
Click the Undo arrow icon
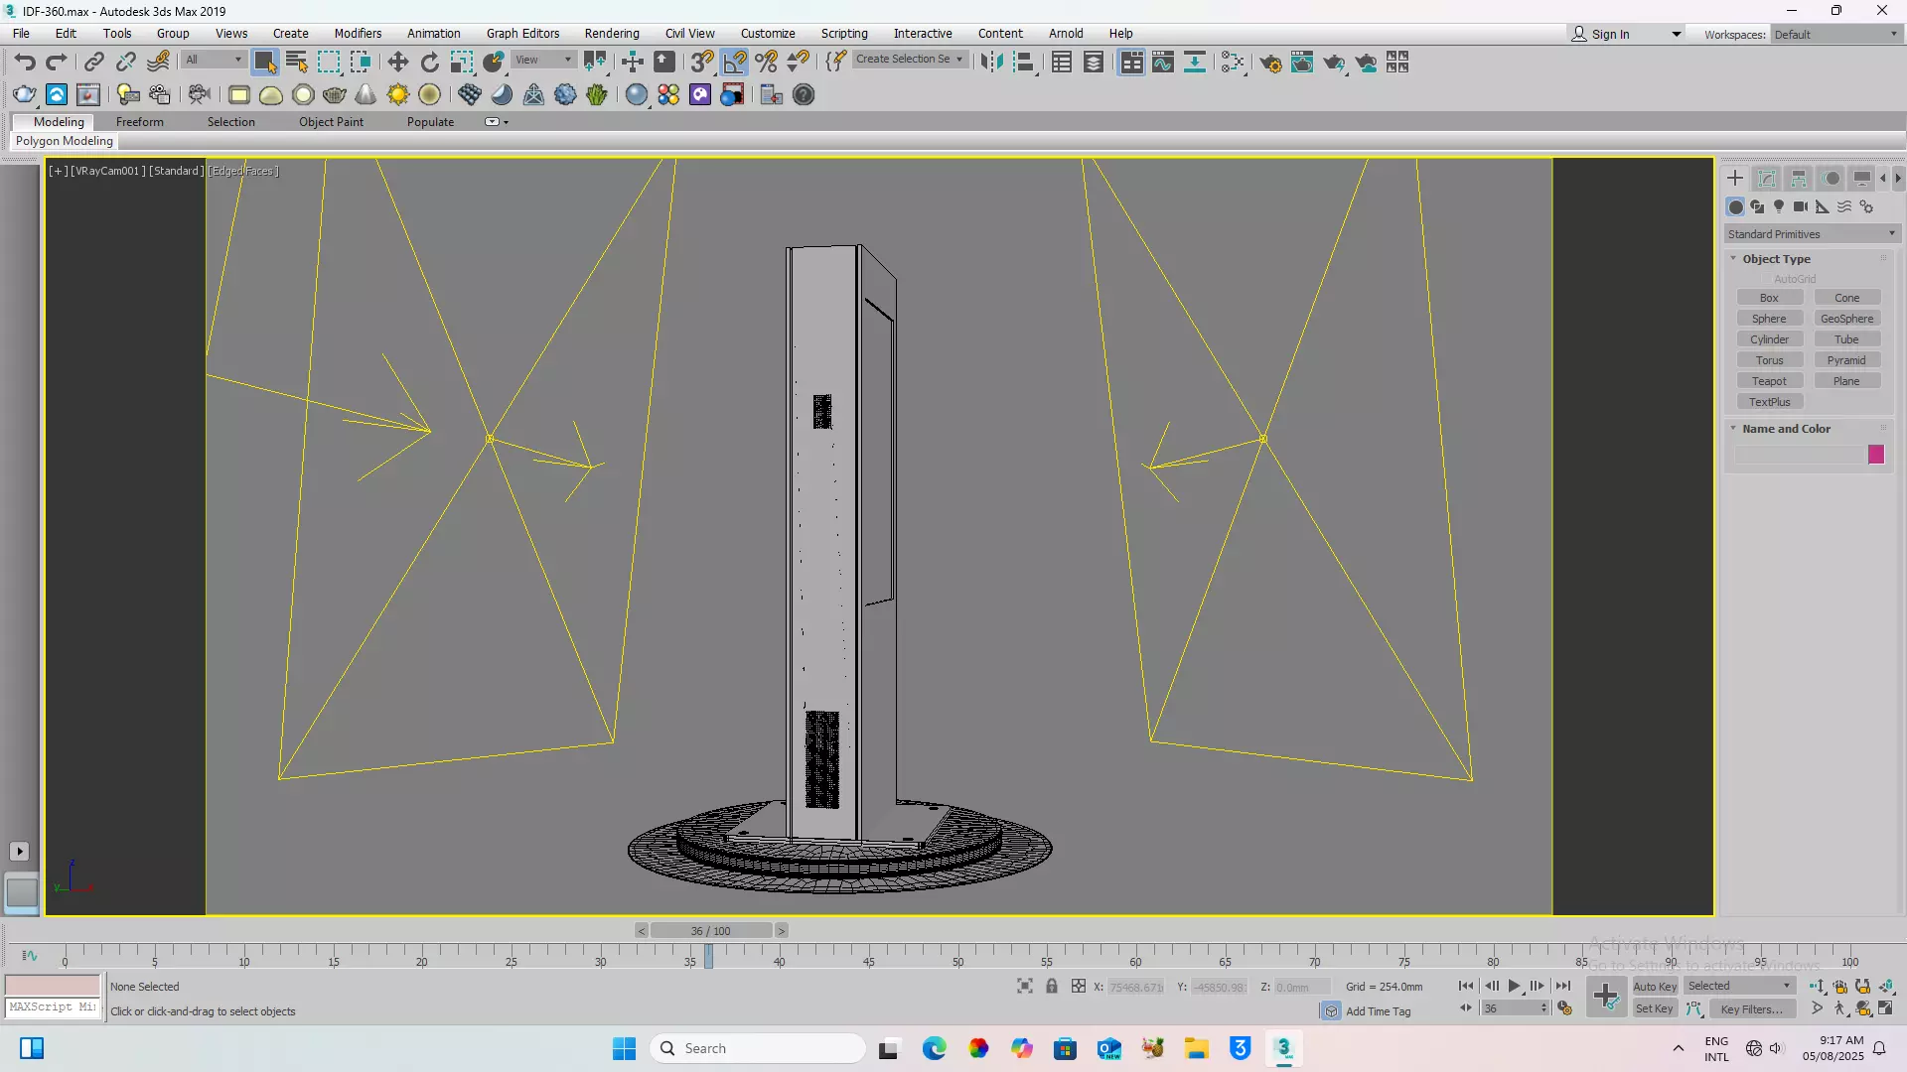point(25,63)
